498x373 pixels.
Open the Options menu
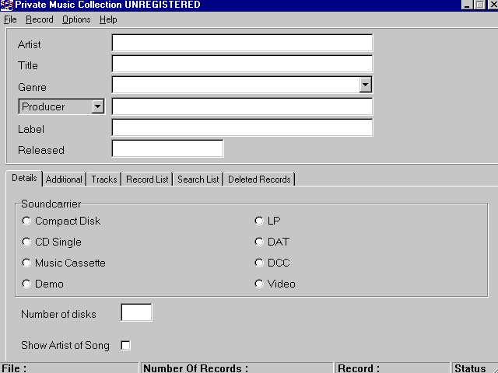(x=76, y=19)
